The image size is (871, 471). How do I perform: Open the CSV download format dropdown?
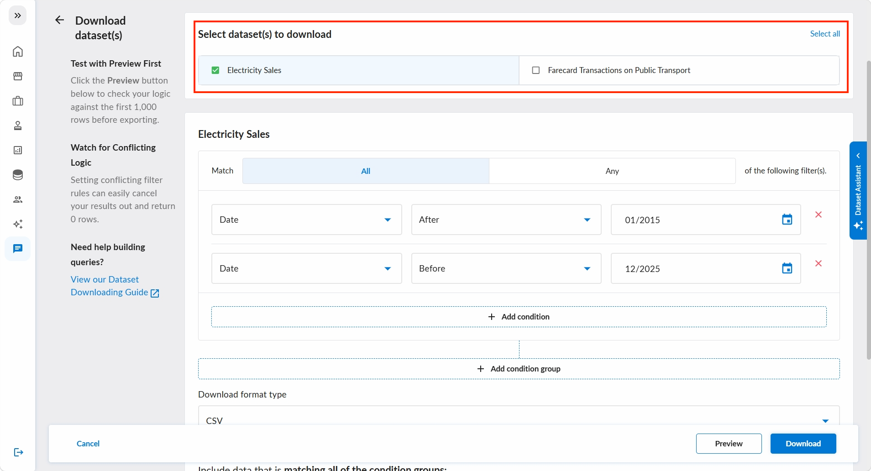(519, 416)
